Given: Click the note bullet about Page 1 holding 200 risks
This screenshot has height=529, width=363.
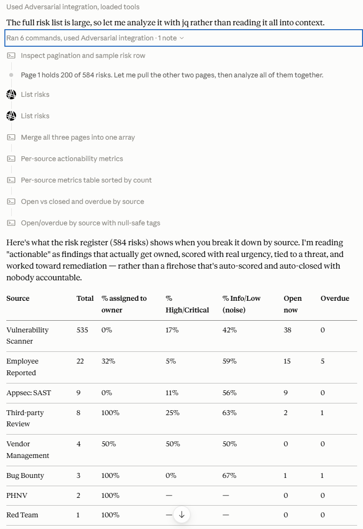Looking at the screenshot, I should coord(172,75).
